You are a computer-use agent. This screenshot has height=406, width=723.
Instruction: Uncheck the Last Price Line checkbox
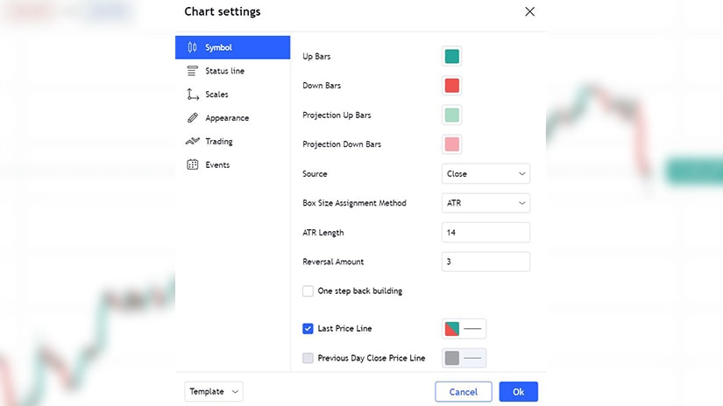point(308,329)
